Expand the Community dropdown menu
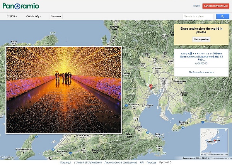The image size is (232, 165). pos(33,16)
